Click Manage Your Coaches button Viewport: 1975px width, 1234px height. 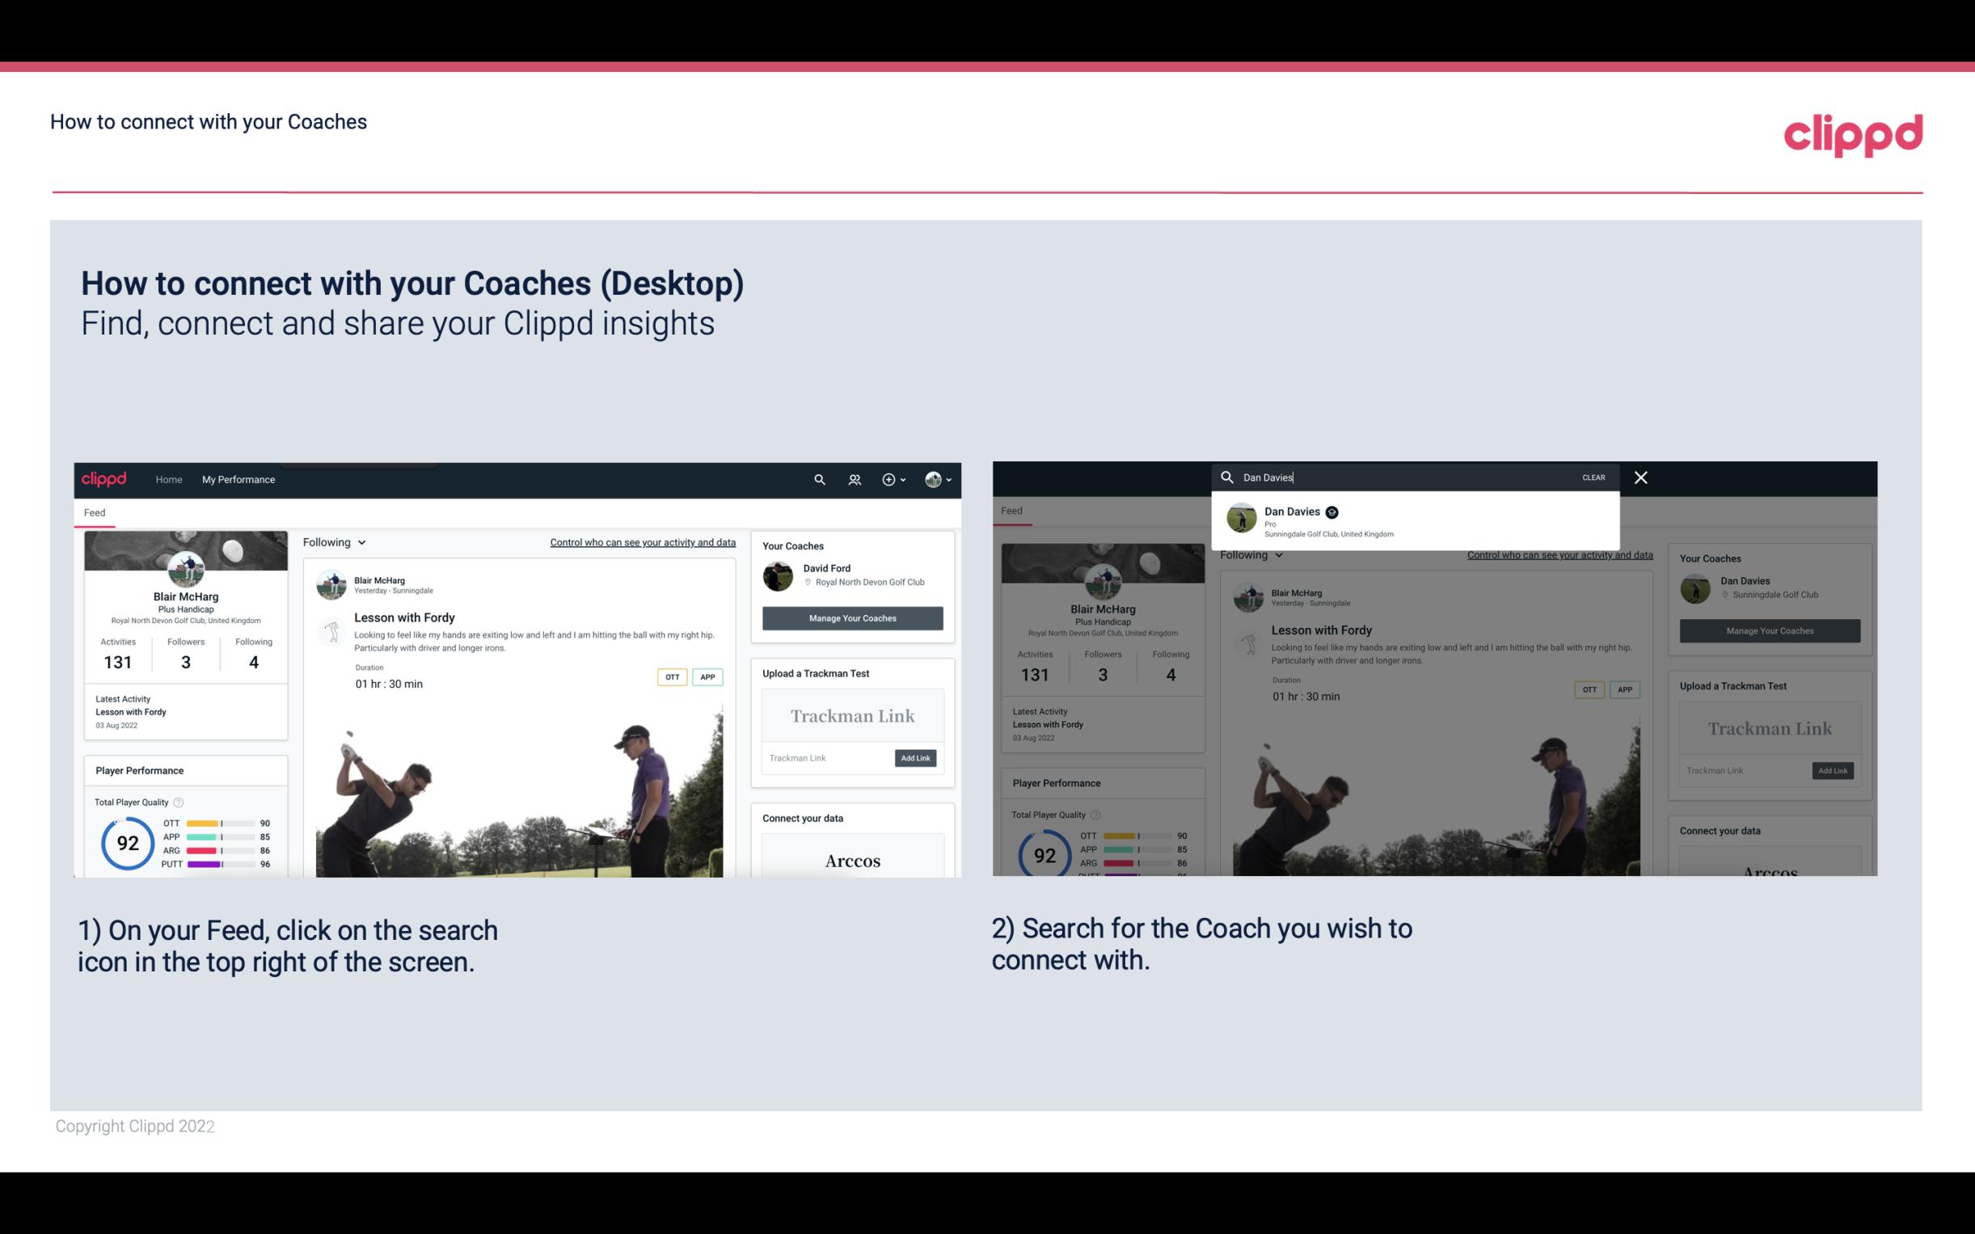(852, 617)
